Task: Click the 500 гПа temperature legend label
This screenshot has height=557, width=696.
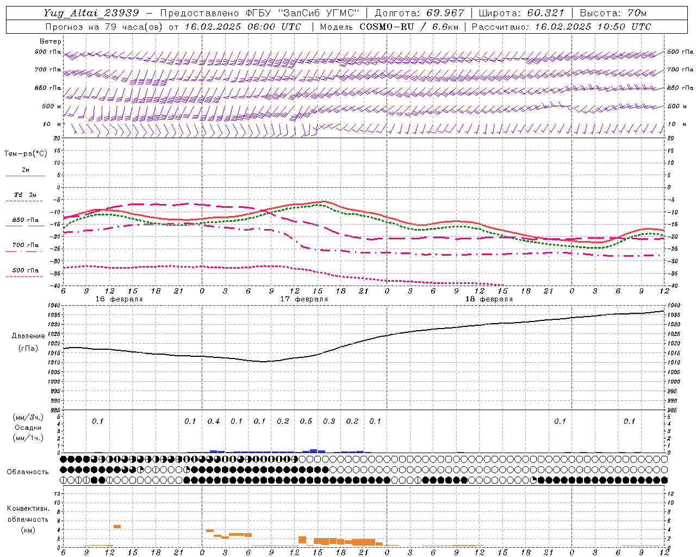Action: (26, 270)
